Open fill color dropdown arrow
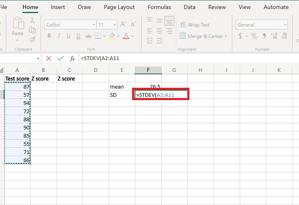Image resolution: width=299 pixels, height=205 pixels. [x=119, y=36]
